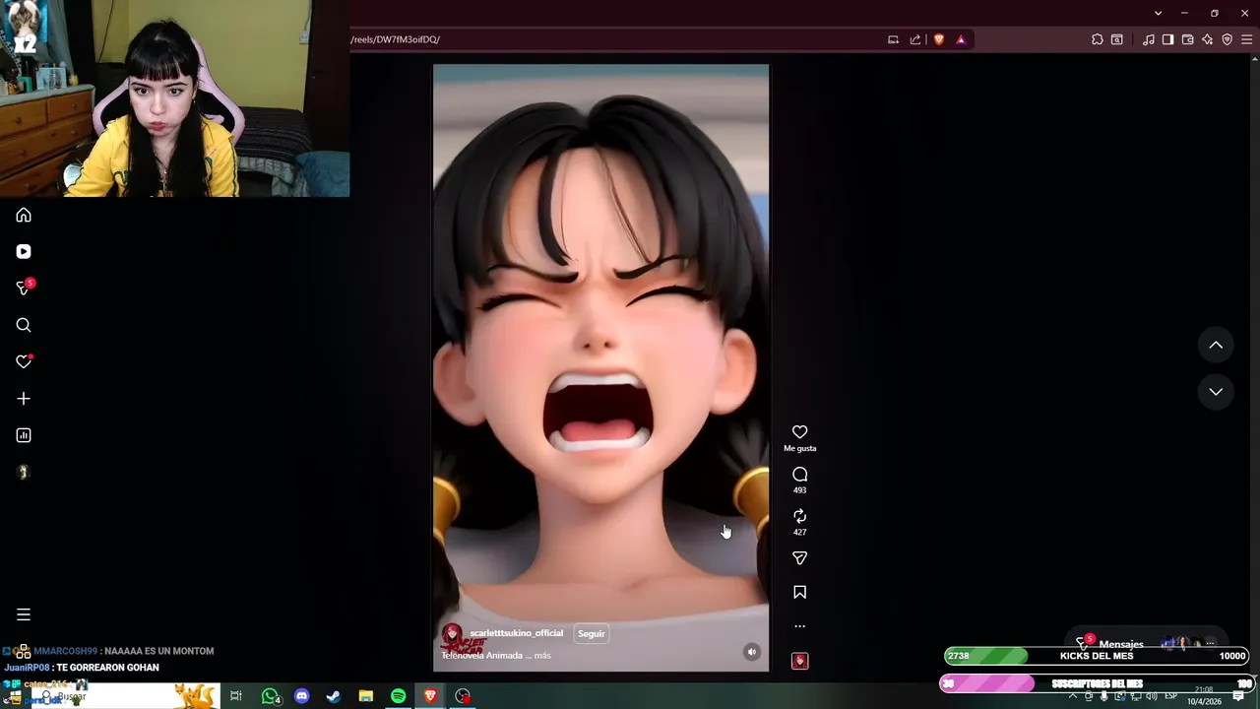Open the reel's audio thumbnail
This screenshot has height=709, width=1260.
[799, 661]
